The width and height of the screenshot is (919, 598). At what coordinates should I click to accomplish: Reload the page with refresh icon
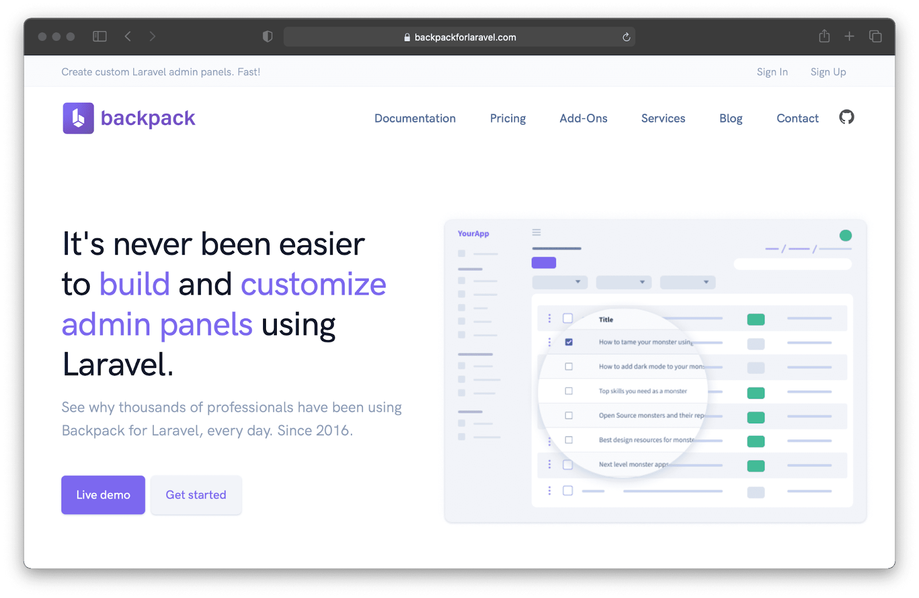tap(626, 37)
